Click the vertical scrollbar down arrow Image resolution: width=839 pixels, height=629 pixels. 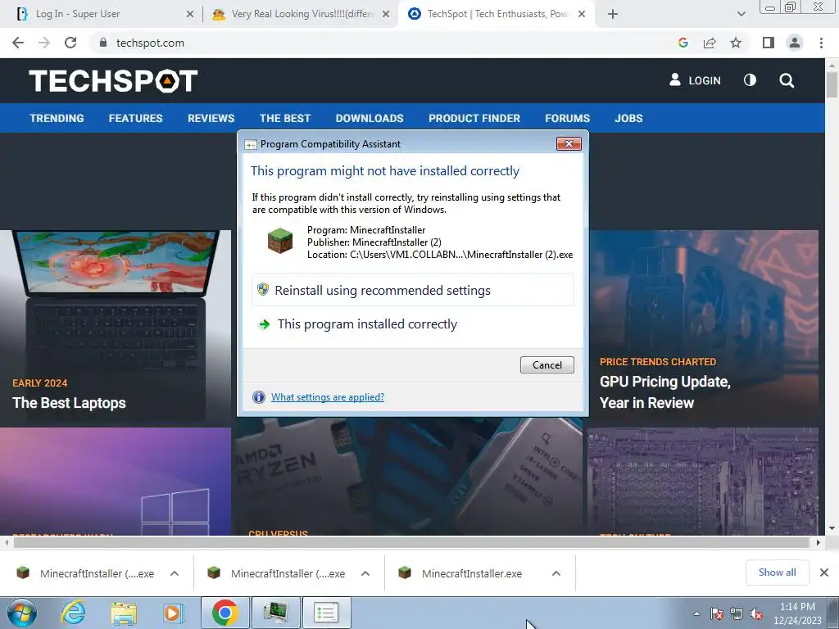[x=832, y=528]
